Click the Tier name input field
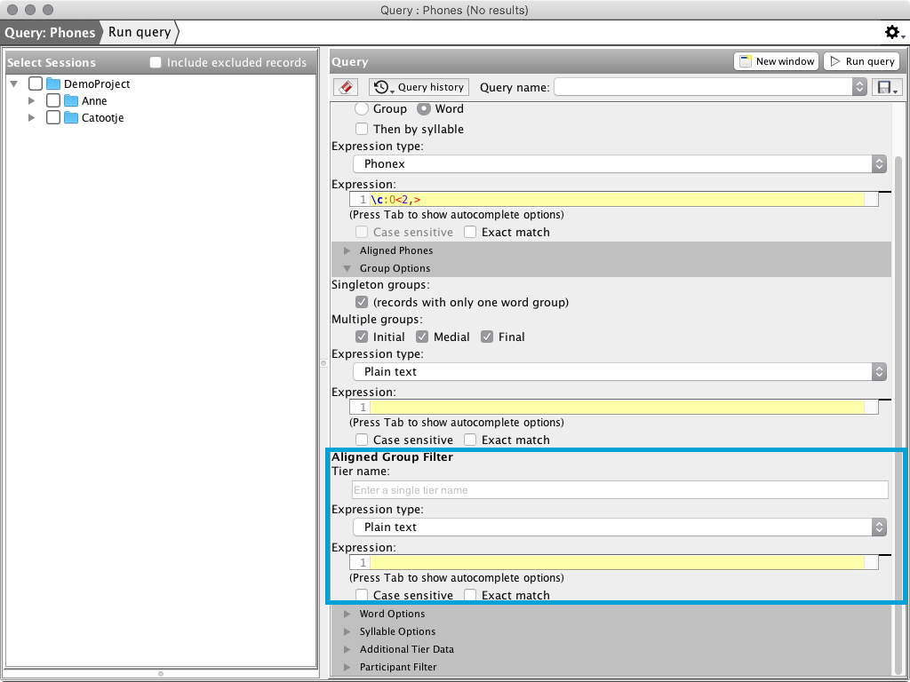Image resolution: width=910 pixels, height=682 pixels. point(619,490)
